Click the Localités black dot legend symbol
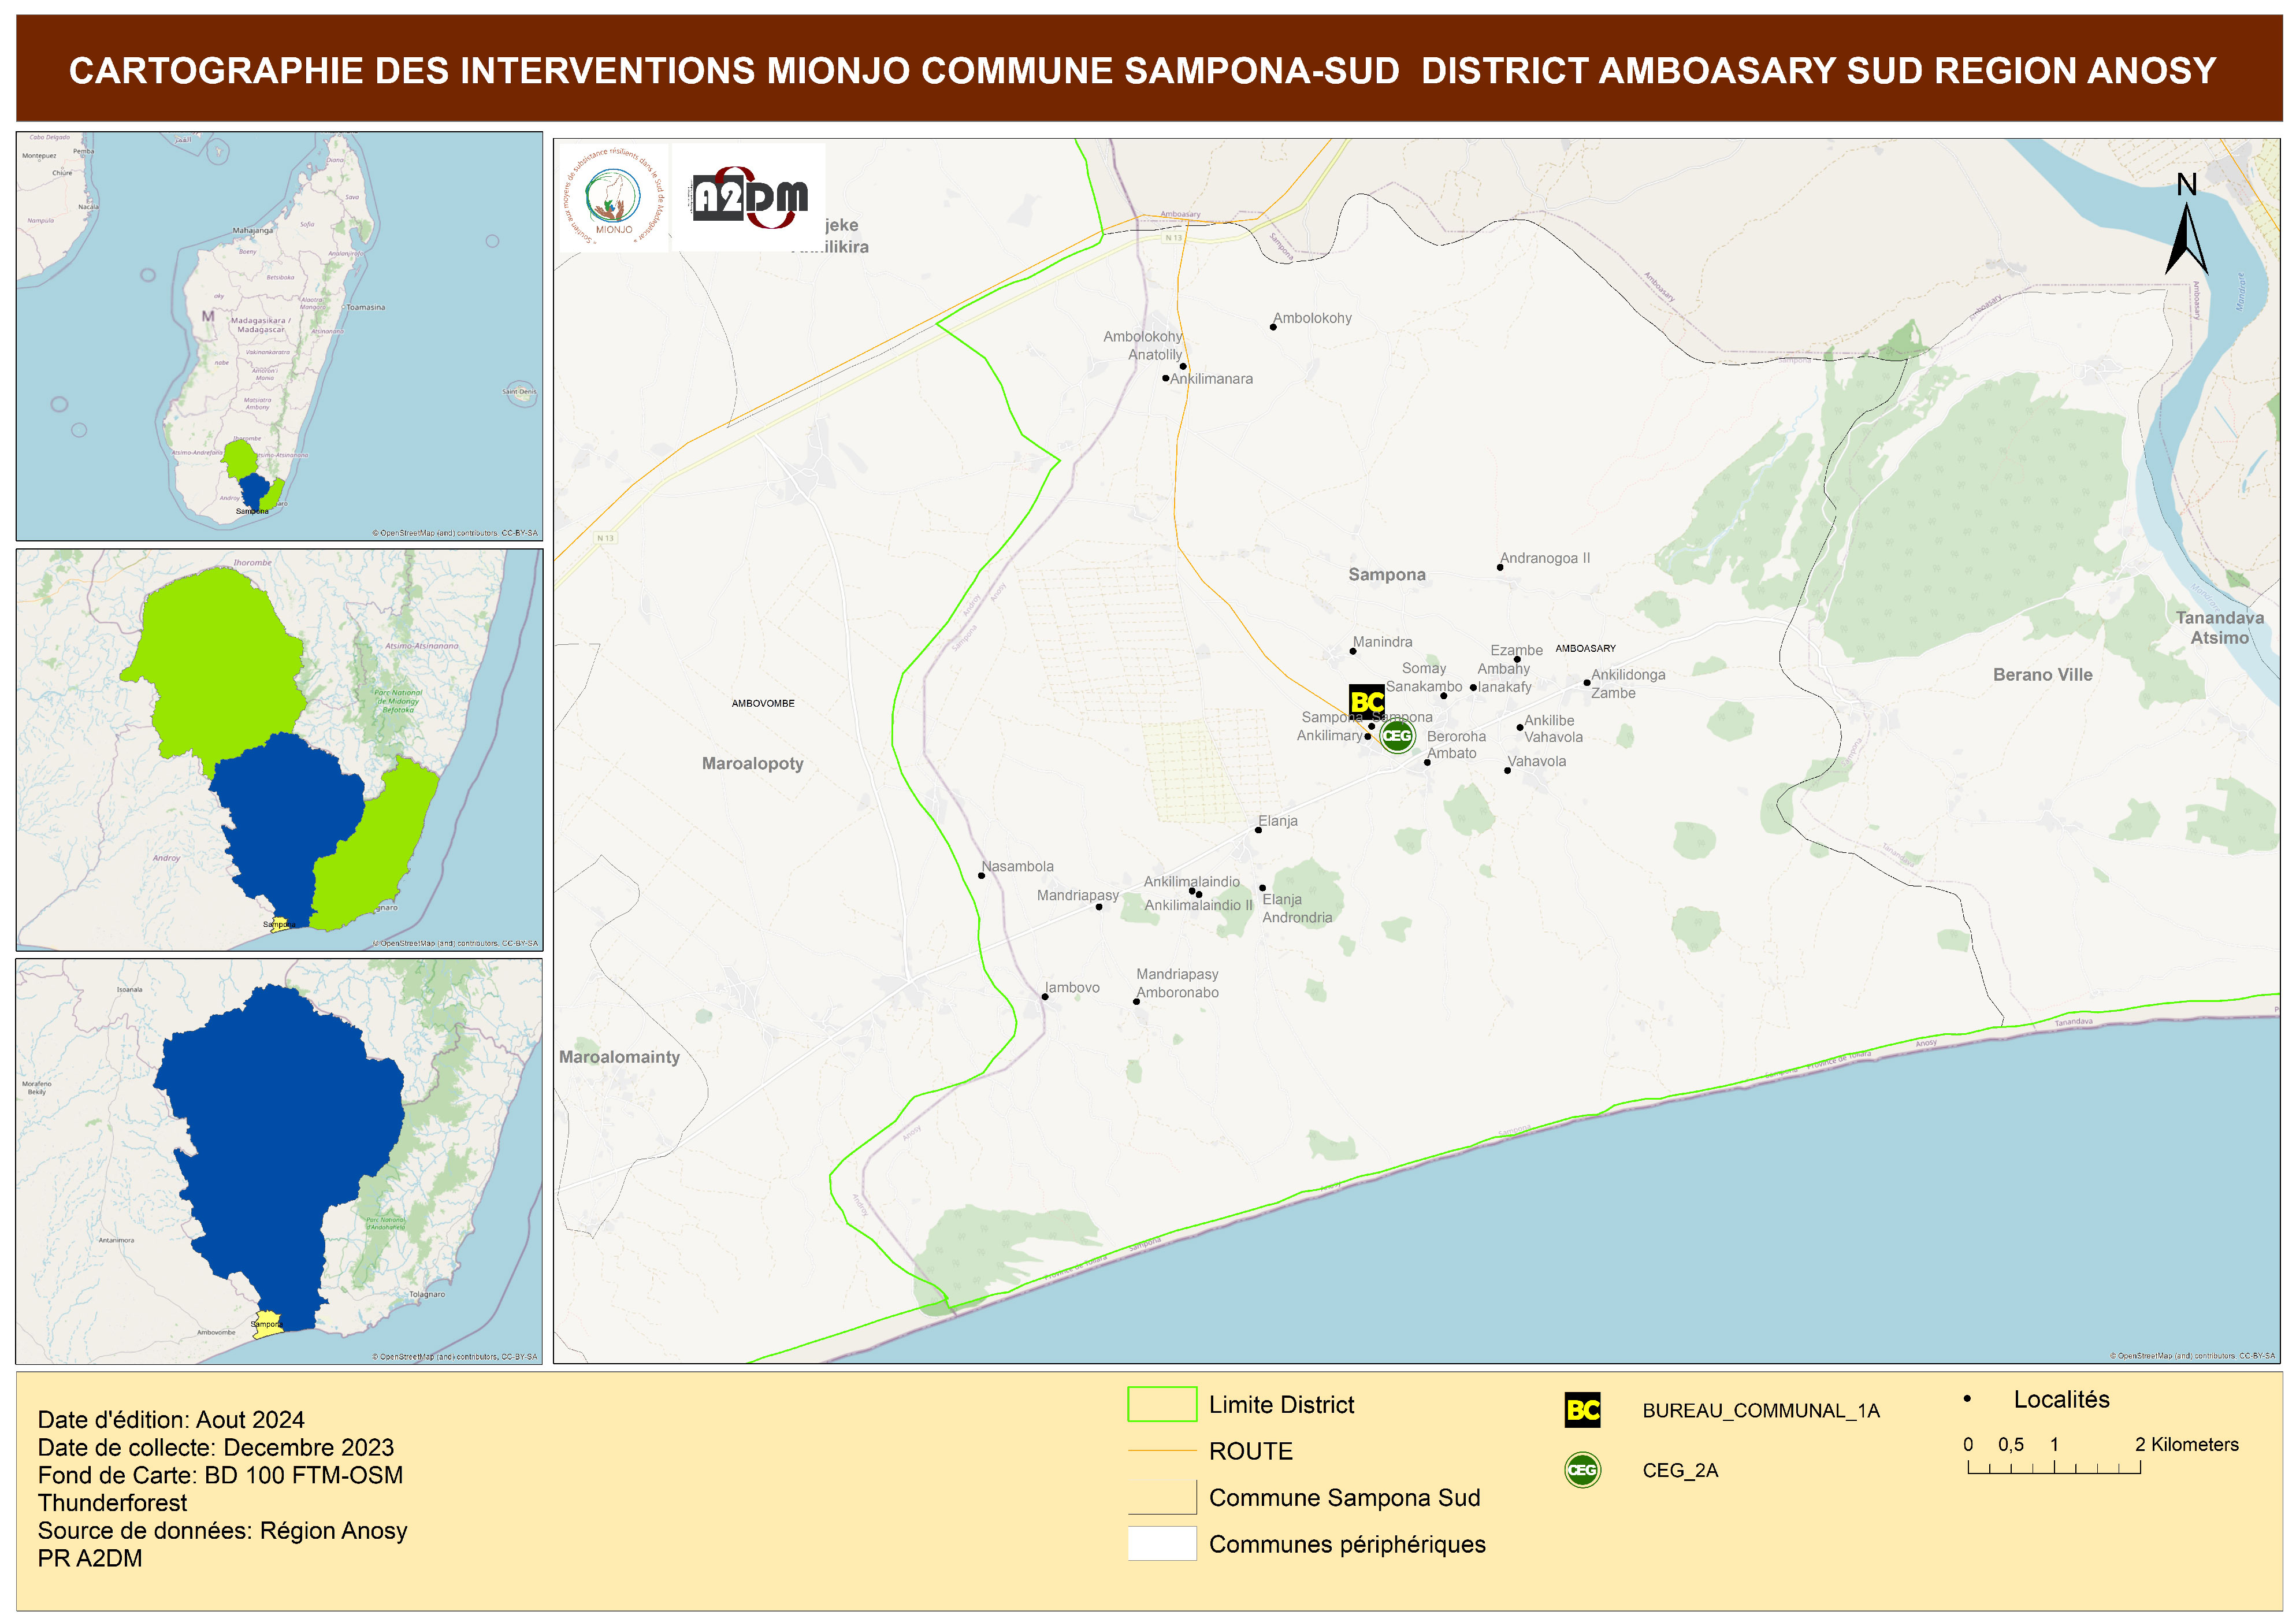The image size is (2296, 1622). 1967,1399
